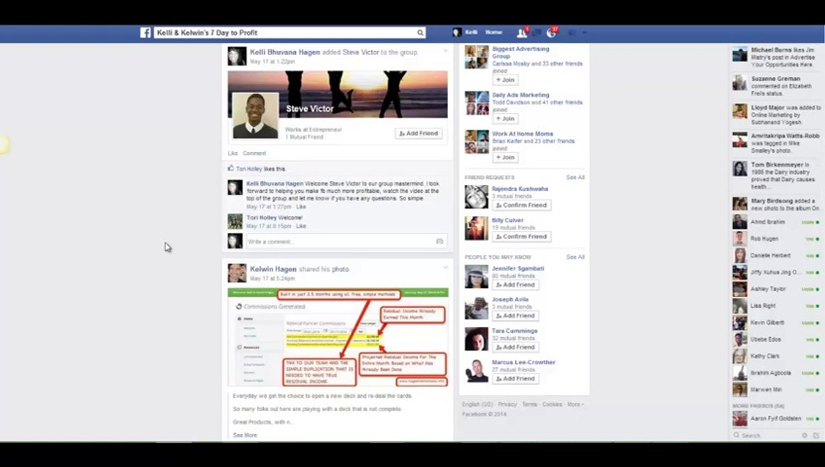Chat with Aaron Fyif Goldsten

(x=776, y=419)
